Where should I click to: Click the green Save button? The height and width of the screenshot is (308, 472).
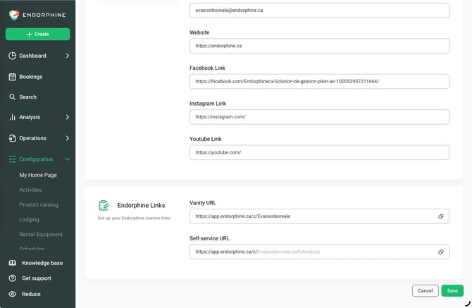(452, 290)
